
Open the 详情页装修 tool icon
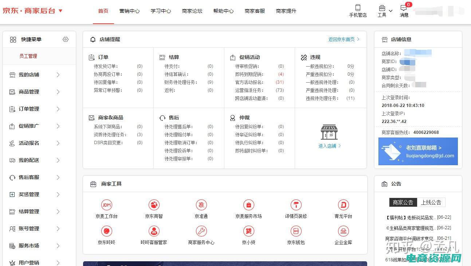tap(296, 205)
